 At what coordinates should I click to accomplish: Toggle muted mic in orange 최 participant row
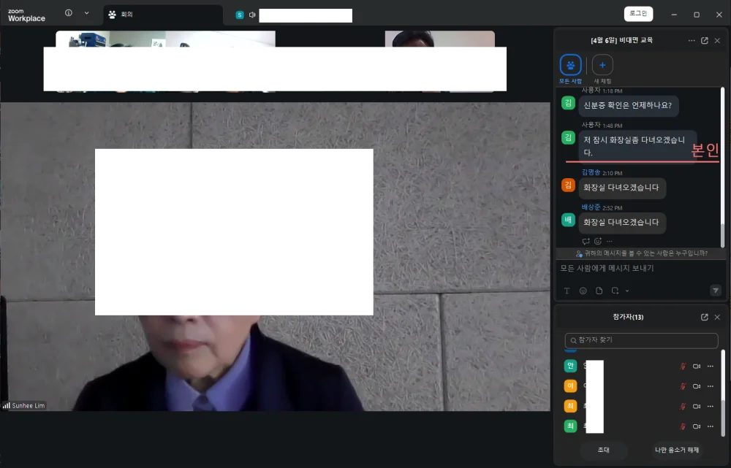pyautogui.click(x=683, y=406)
